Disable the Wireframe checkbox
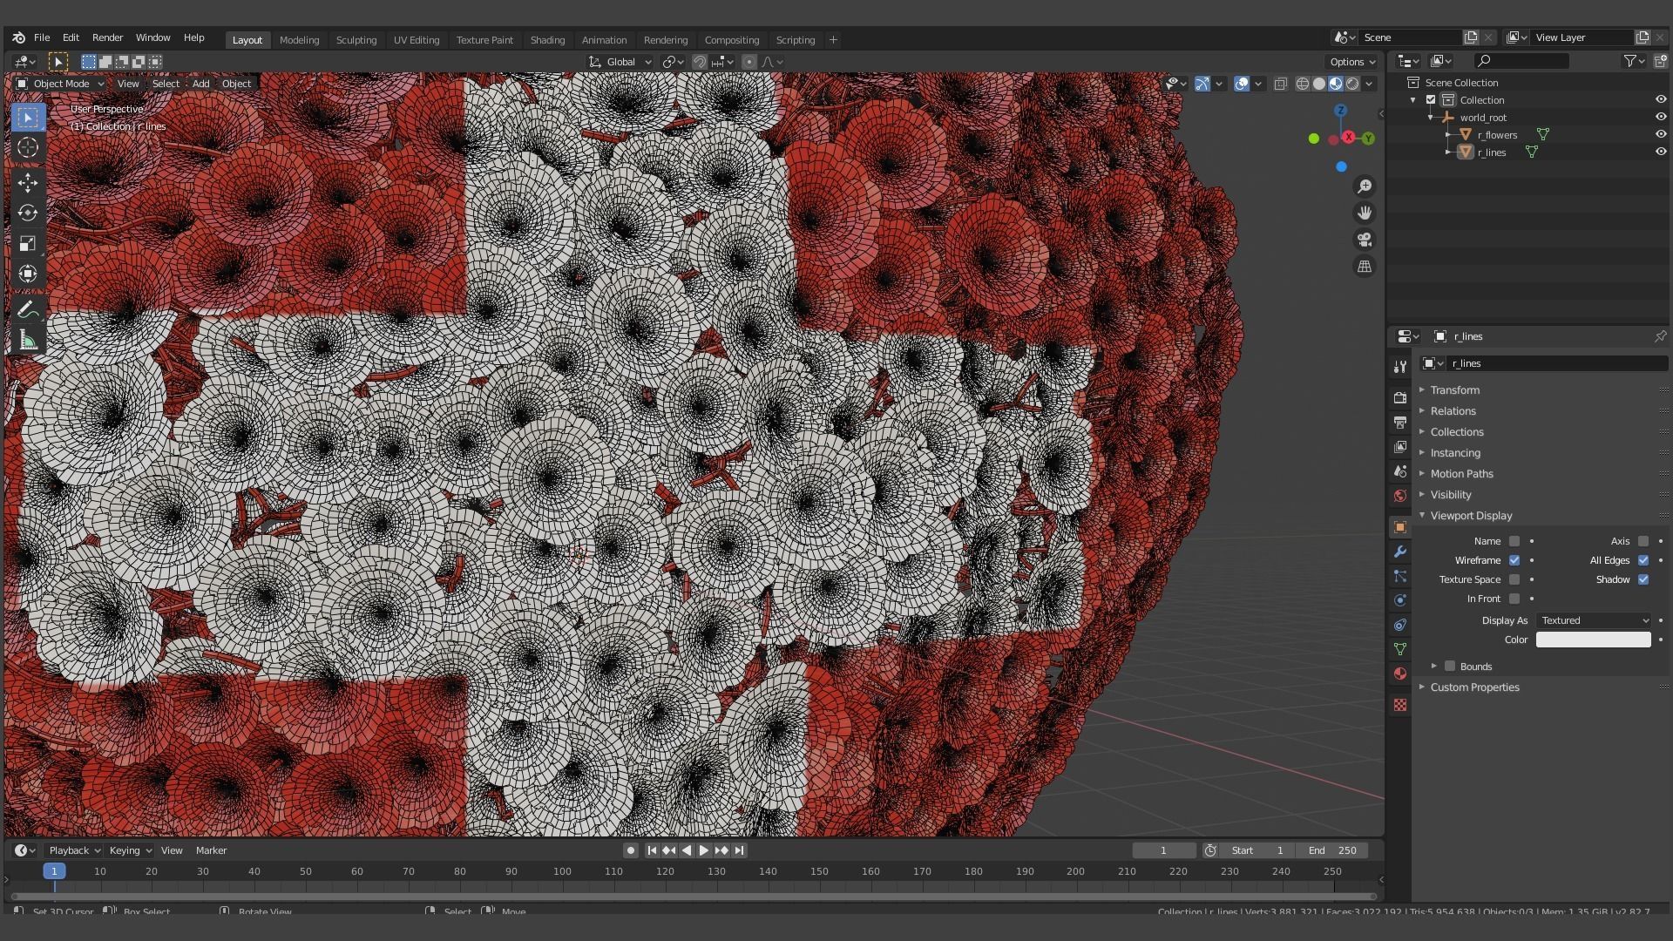The height and width of the screenshot is (941, 1673). tap(1514, 560)
